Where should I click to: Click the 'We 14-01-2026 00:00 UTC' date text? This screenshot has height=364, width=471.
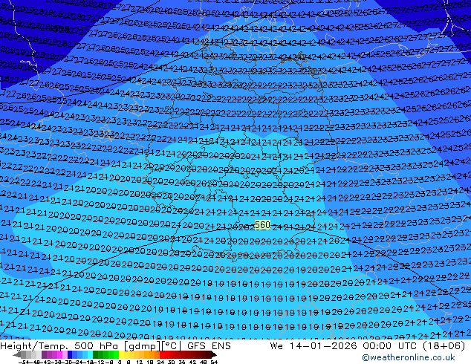tap(345, 346)
